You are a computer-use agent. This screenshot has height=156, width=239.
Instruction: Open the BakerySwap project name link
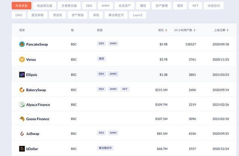tap(36, 90)
